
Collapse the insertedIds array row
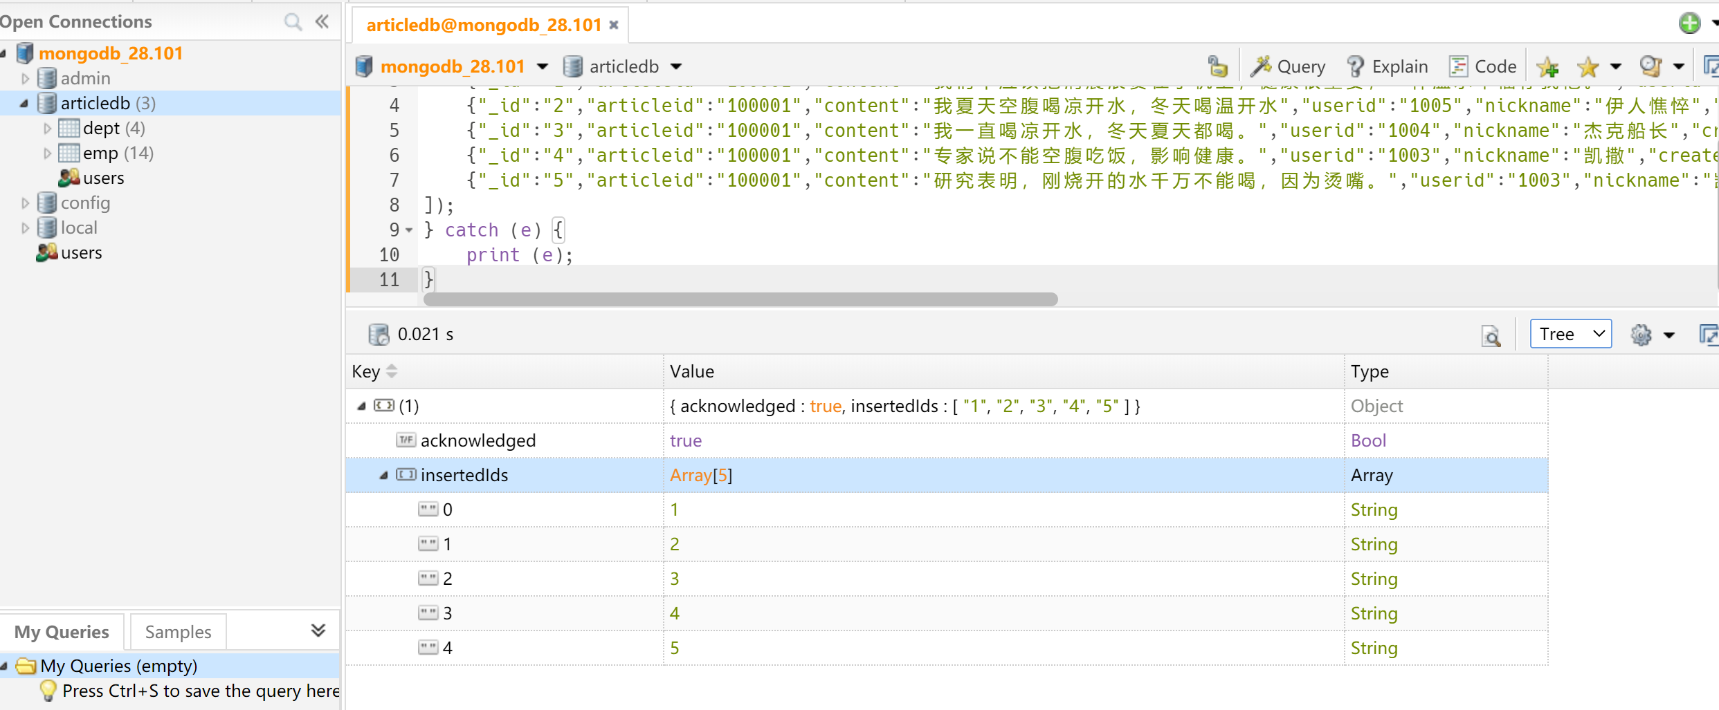click(x=383, y=476)
